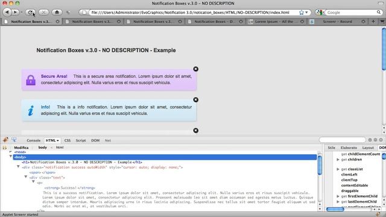This screenshot has height=217, width=386.
Task: Click into the Firebug search field
Action: [343, 140]
